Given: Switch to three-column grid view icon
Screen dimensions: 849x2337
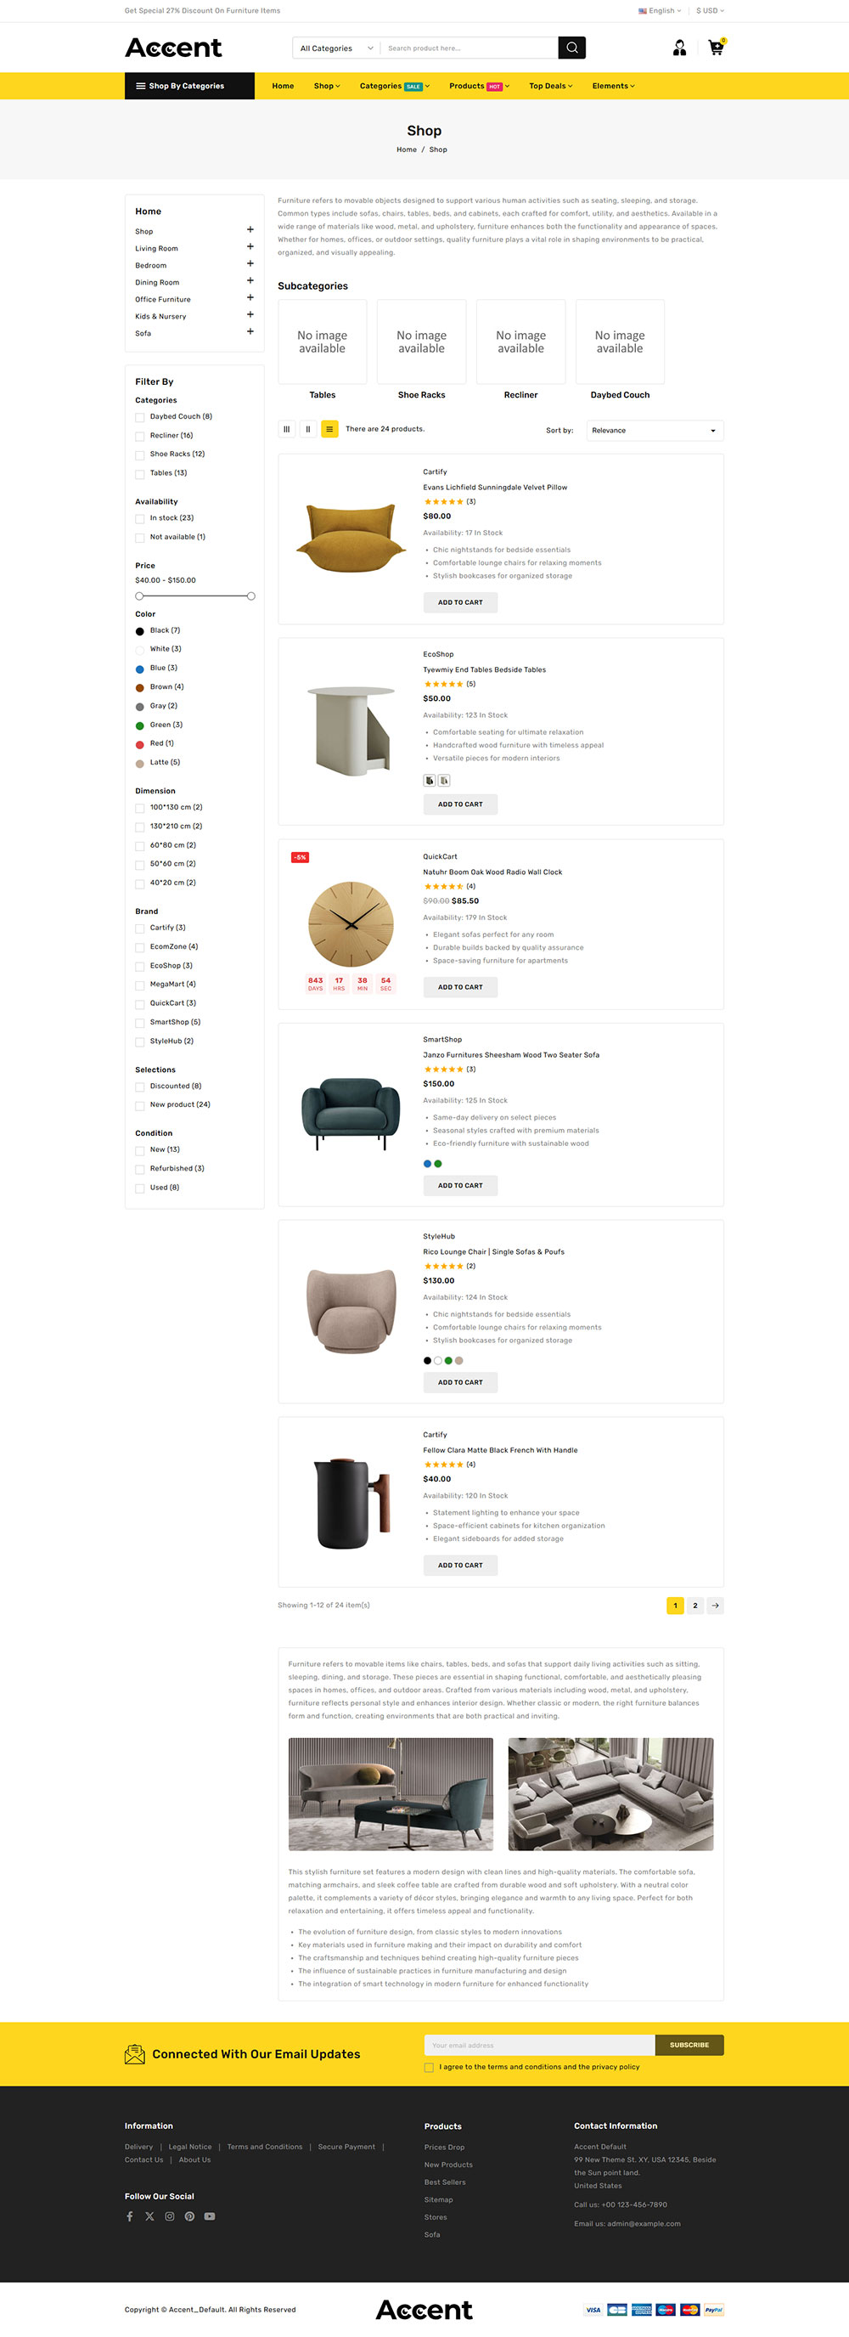Looking at the screenshot, I should [287, 429].
